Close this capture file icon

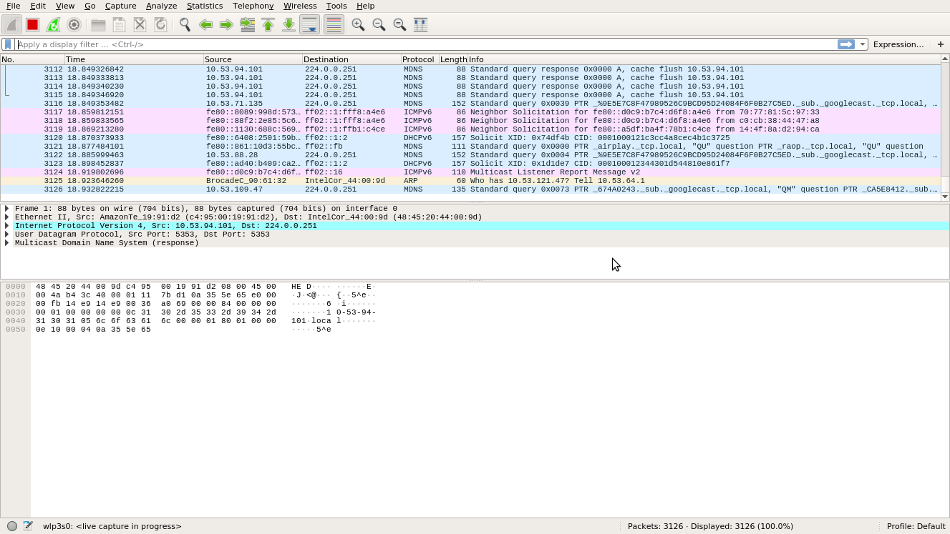click(x=140, y=24)
